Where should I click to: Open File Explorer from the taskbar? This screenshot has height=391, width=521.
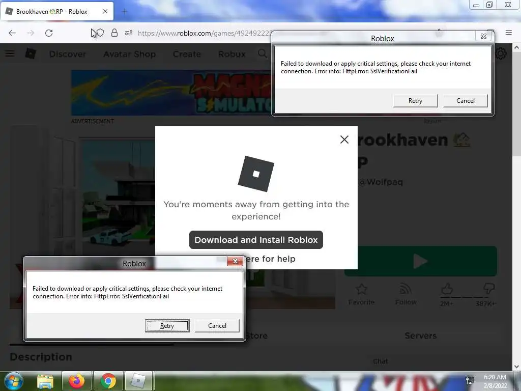click(45, 381)
